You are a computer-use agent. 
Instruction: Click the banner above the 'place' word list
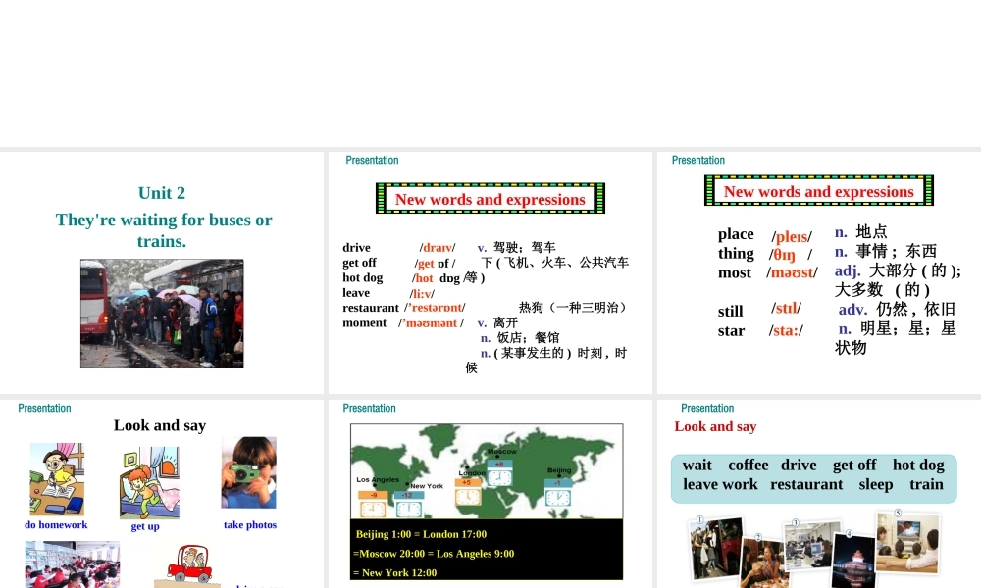[819, 191]
